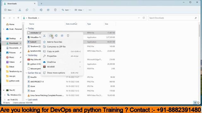Choose Copy as path
Screen dimensions: 202x113
point(62,51)
